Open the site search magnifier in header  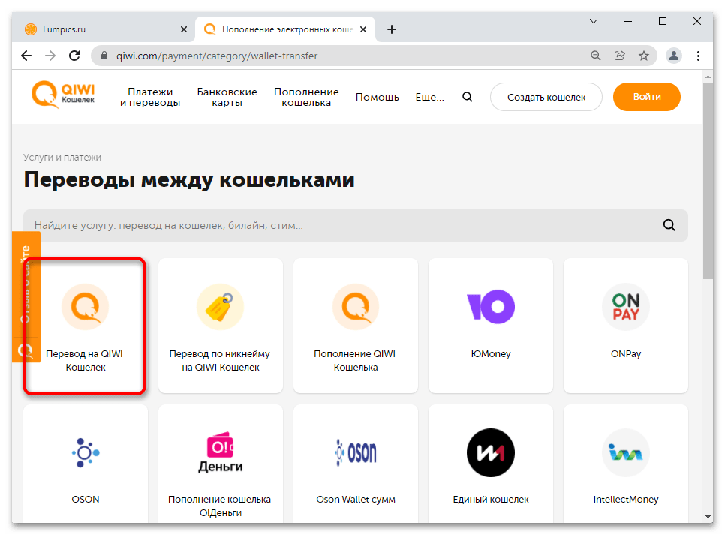click(x=468, y=97)
